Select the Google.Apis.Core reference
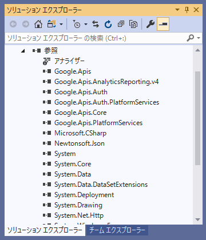 (x=80, y=113)
